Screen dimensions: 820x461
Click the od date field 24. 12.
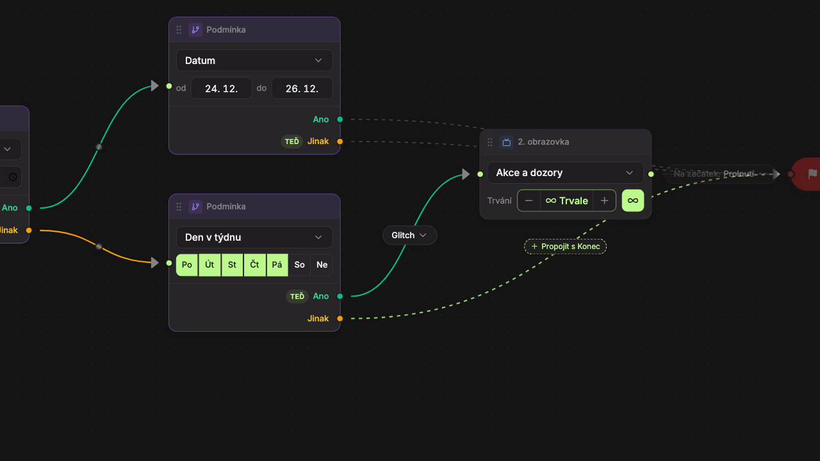coord(222,88)
